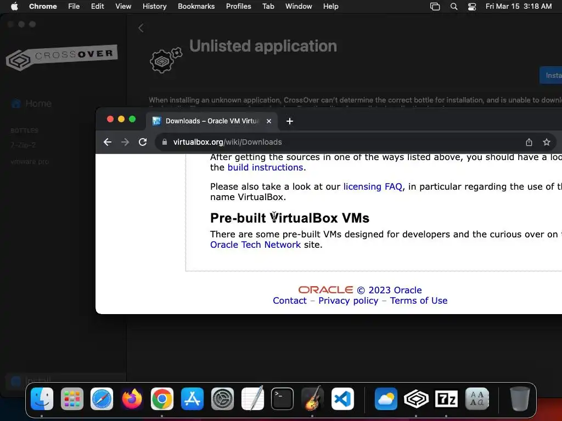The height and width of the screenshot is (421, 562).
Task: Click the Unlisted application title in CrossOver
Action: pyautogui.click(x=263, y=46)
